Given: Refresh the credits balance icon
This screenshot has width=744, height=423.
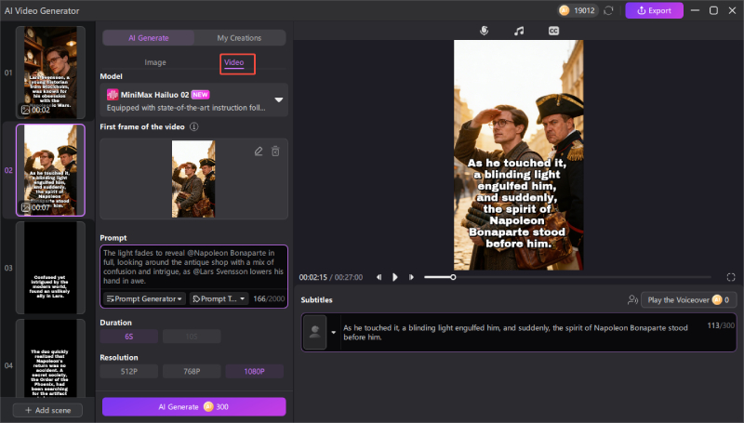Looking at the screenshot, I should pos(608,10).
